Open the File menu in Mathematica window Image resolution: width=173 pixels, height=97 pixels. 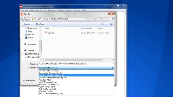[x=22, y=10]
